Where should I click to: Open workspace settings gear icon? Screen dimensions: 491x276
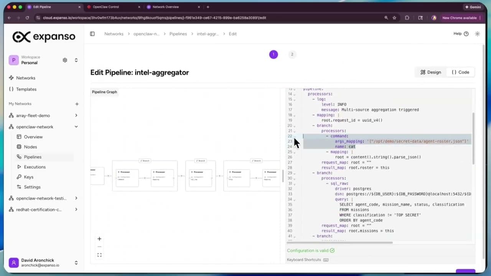pyautogui.click(x=65, y=60)
